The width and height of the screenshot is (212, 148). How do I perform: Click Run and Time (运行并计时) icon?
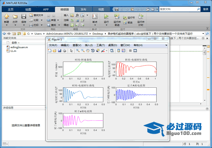(x=141, y=17)
